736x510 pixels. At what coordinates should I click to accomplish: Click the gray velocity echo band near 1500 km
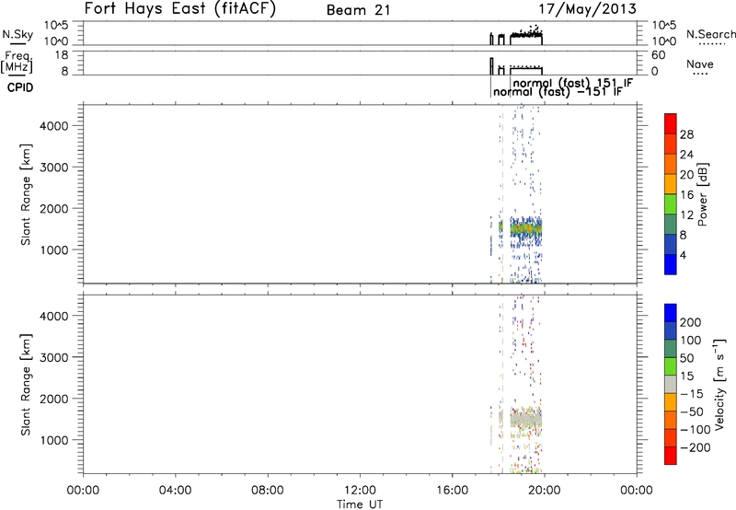tap(525, 419)
